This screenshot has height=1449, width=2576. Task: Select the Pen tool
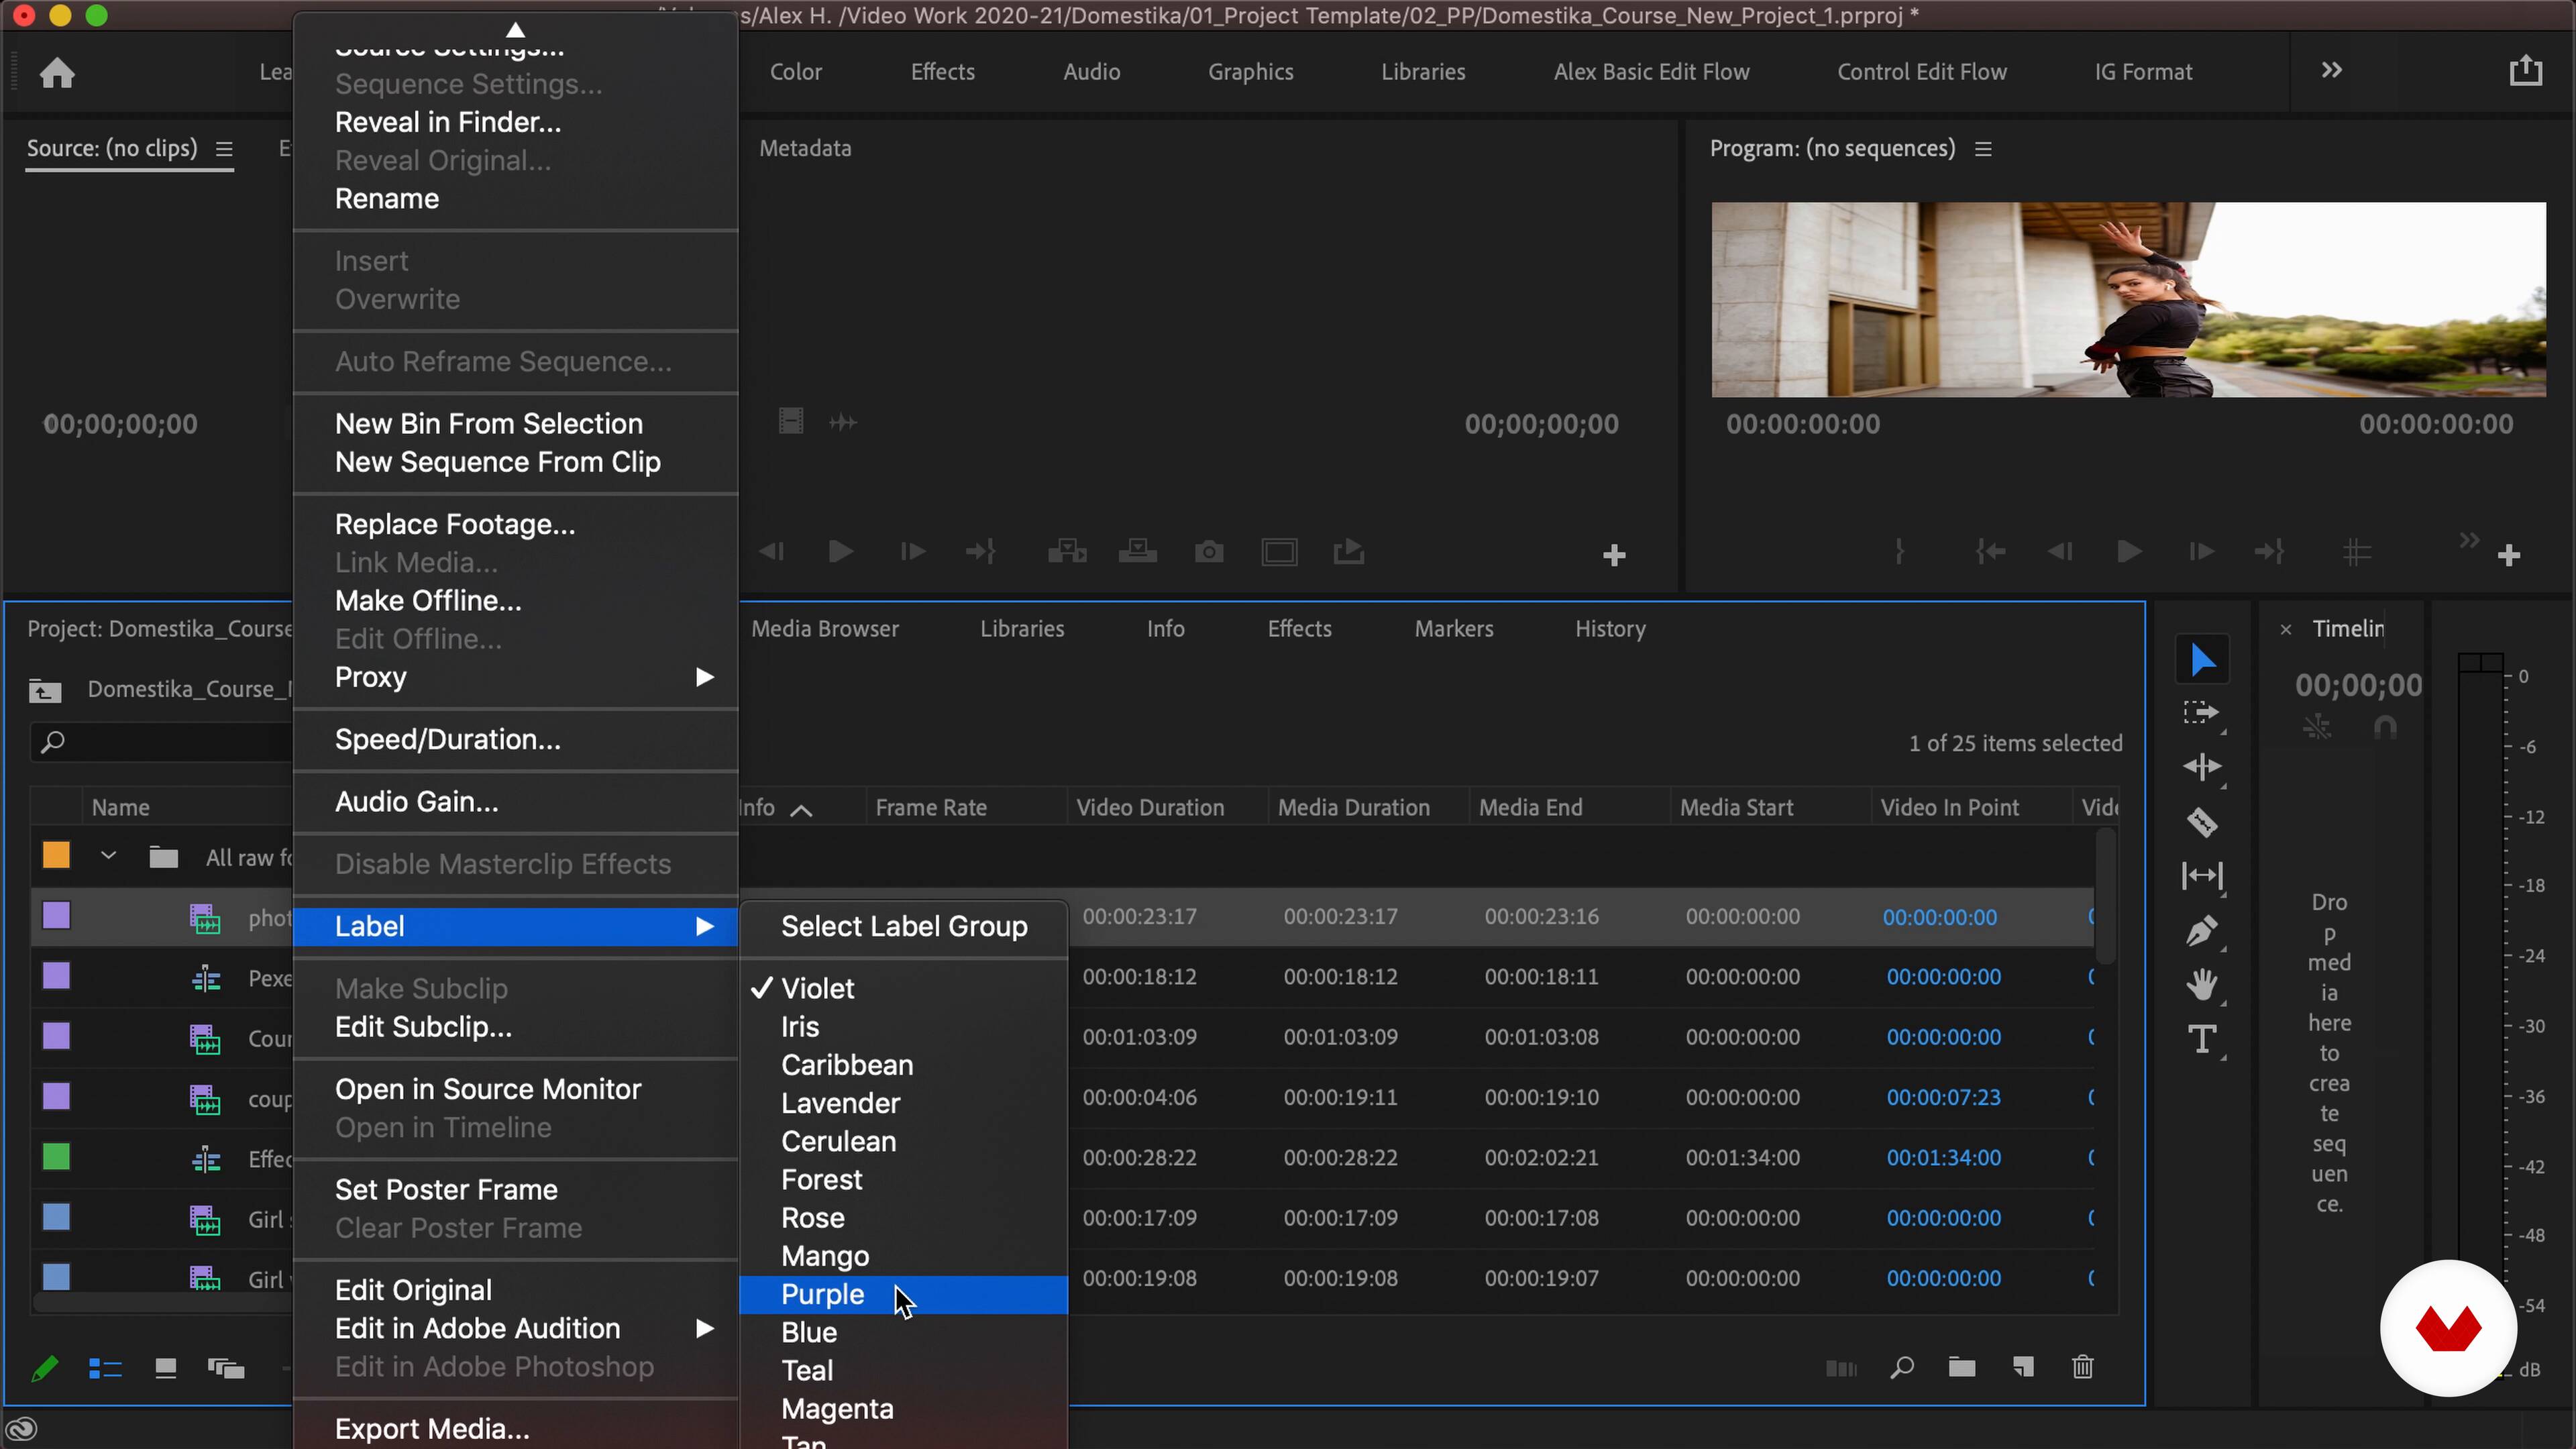2201,931
